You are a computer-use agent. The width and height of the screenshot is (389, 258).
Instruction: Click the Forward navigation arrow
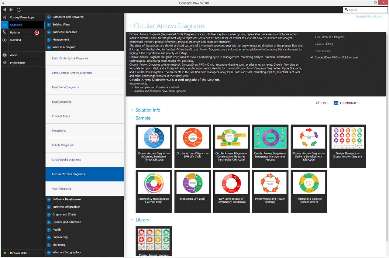point(11,10)
